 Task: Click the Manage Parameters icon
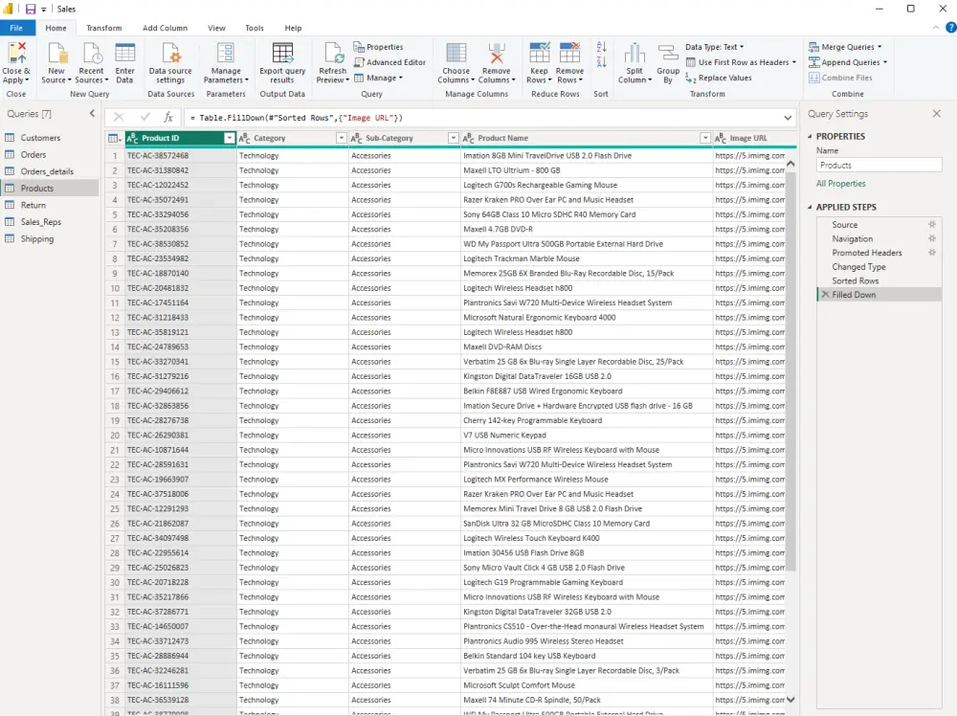coord(226,53)
